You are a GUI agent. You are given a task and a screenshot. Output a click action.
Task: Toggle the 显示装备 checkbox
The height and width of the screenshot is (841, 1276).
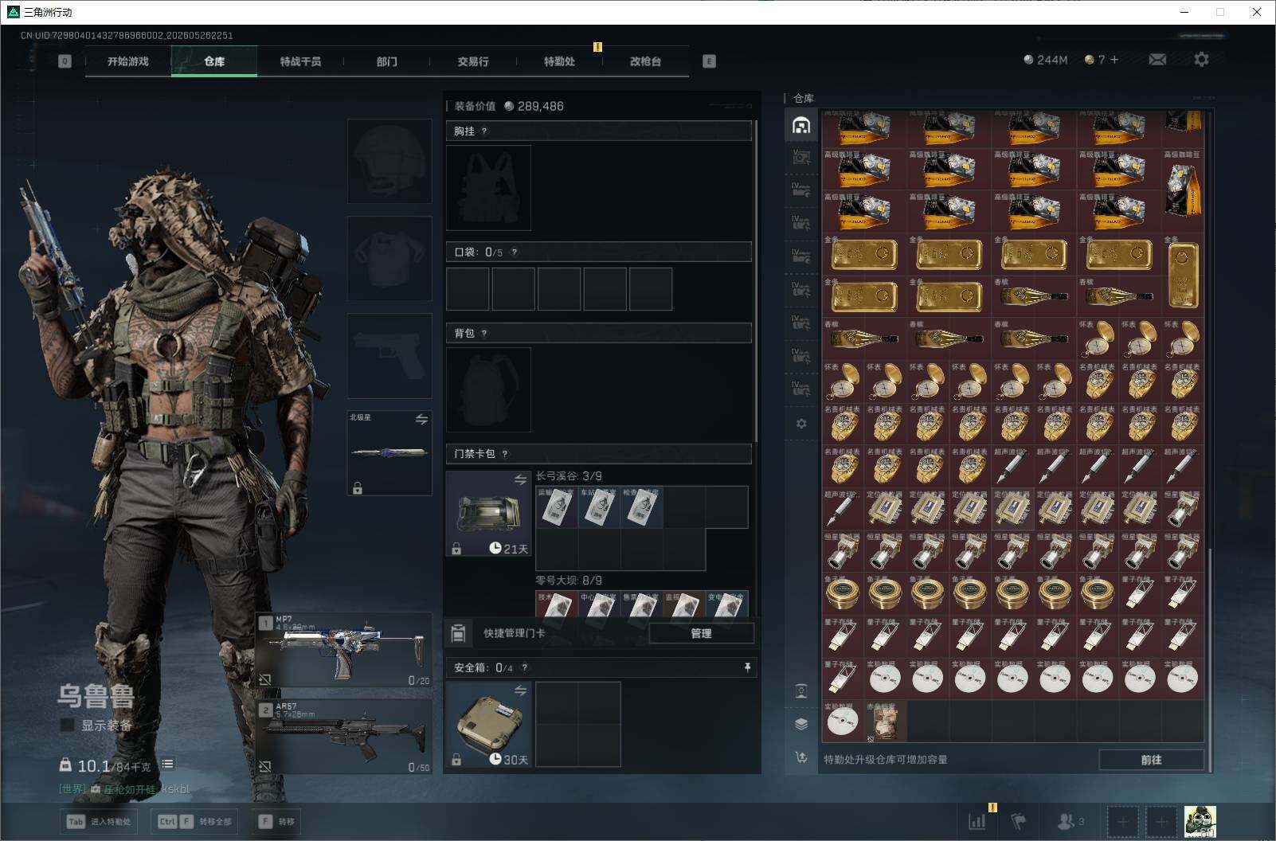[x=68, y=725]
